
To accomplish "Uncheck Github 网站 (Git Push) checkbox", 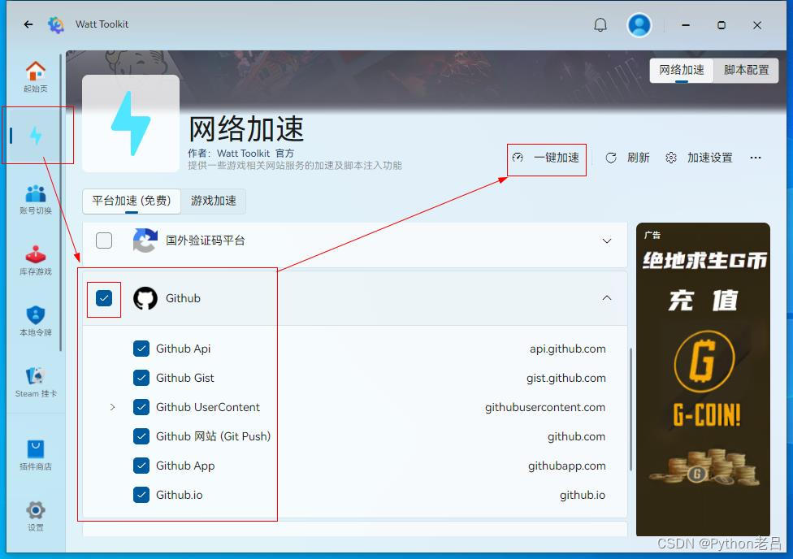I will [x=141, y=436].
